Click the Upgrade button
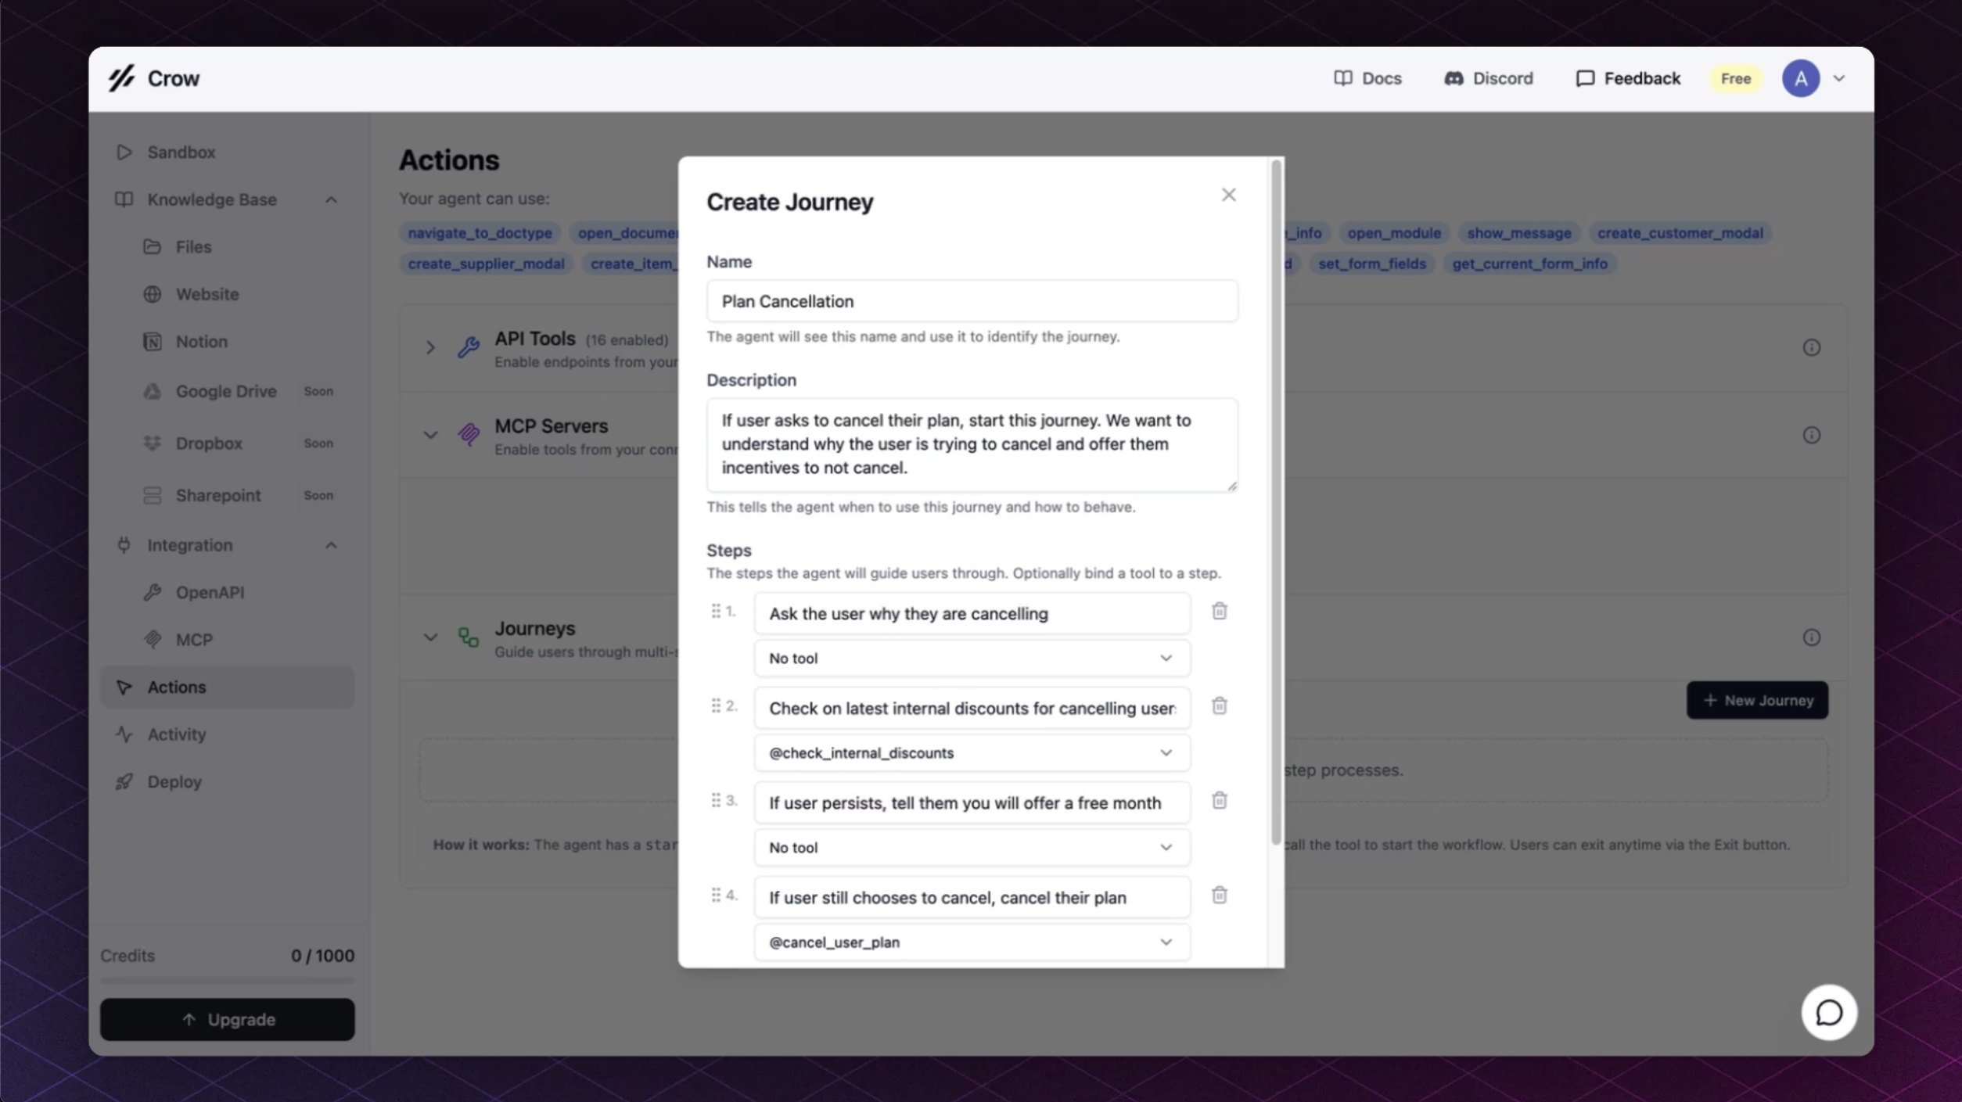 (227, 1019)
